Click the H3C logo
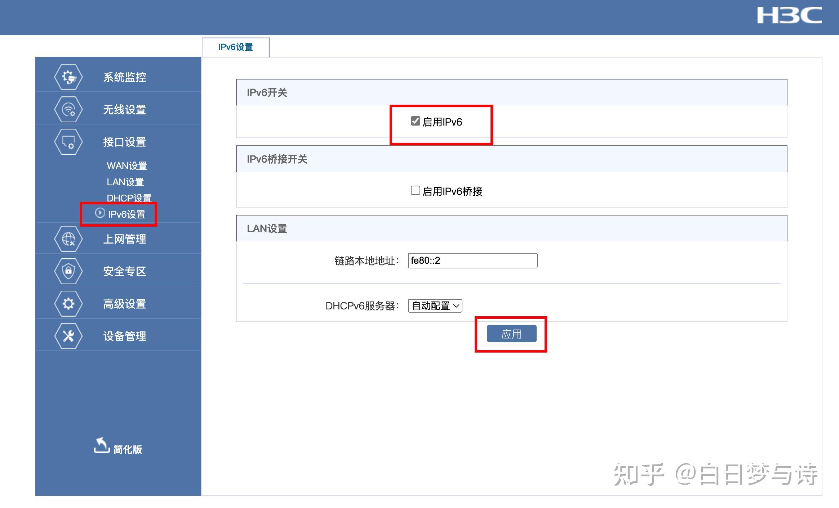839x508 pixels. 789,16
